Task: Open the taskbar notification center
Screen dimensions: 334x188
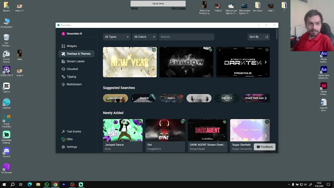Action: click(328, 185)
